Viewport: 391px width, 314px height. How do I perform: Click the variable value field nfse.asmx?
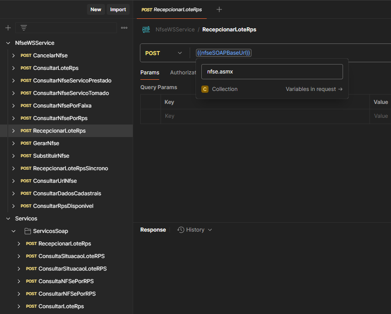pyautogui.click(x=272, y=72)
